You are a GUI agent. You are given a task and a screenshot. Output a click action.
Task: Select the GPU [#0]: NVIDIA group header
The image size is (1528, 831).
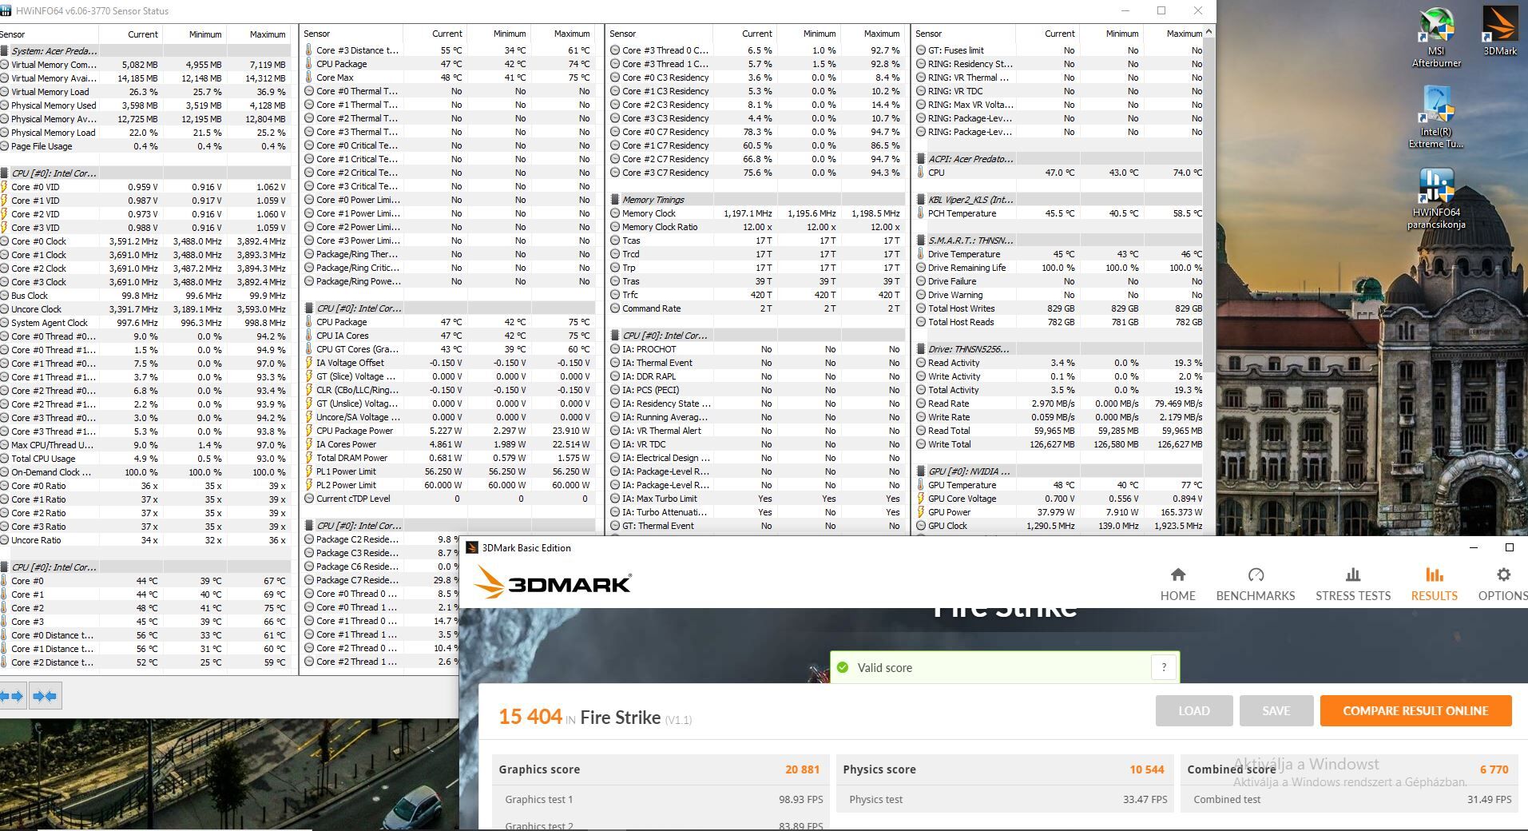tap(1059, 471)
